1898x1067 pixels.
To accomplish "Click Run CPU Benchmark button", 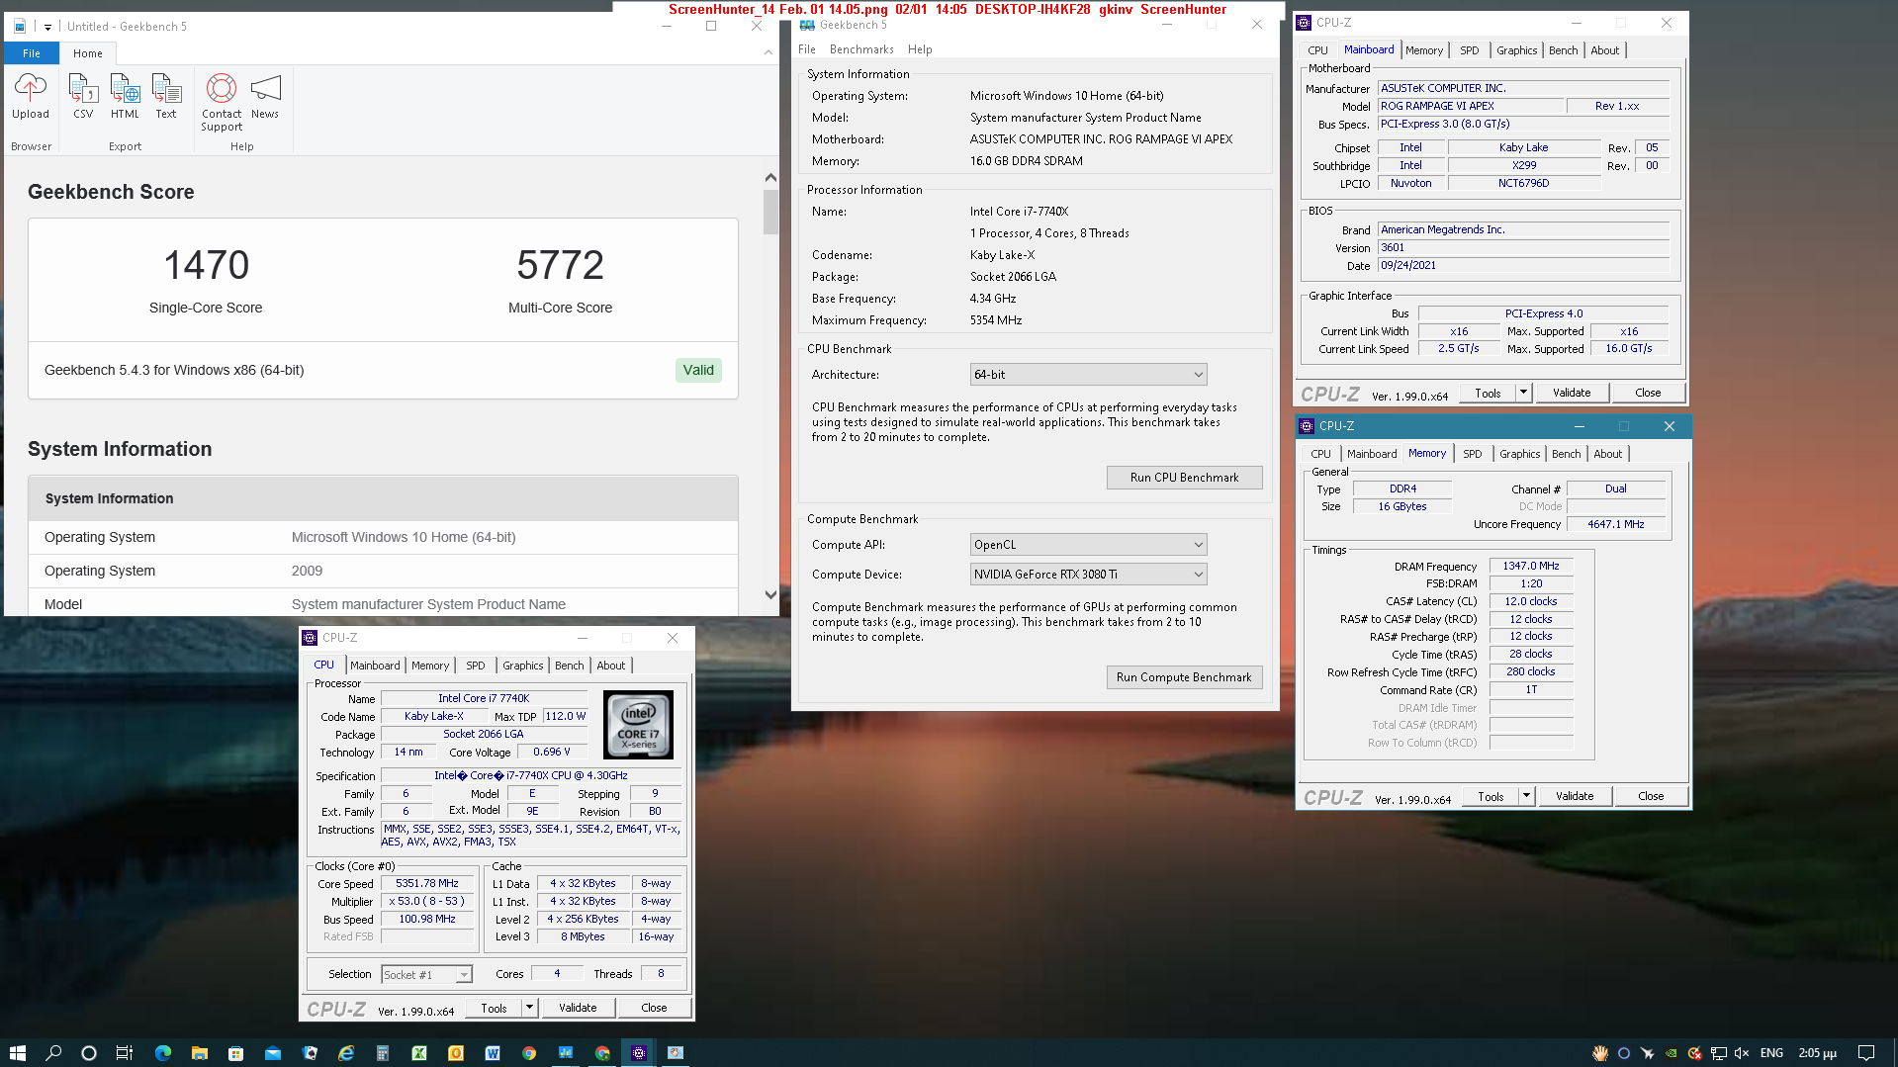I will pos(1184,478).
